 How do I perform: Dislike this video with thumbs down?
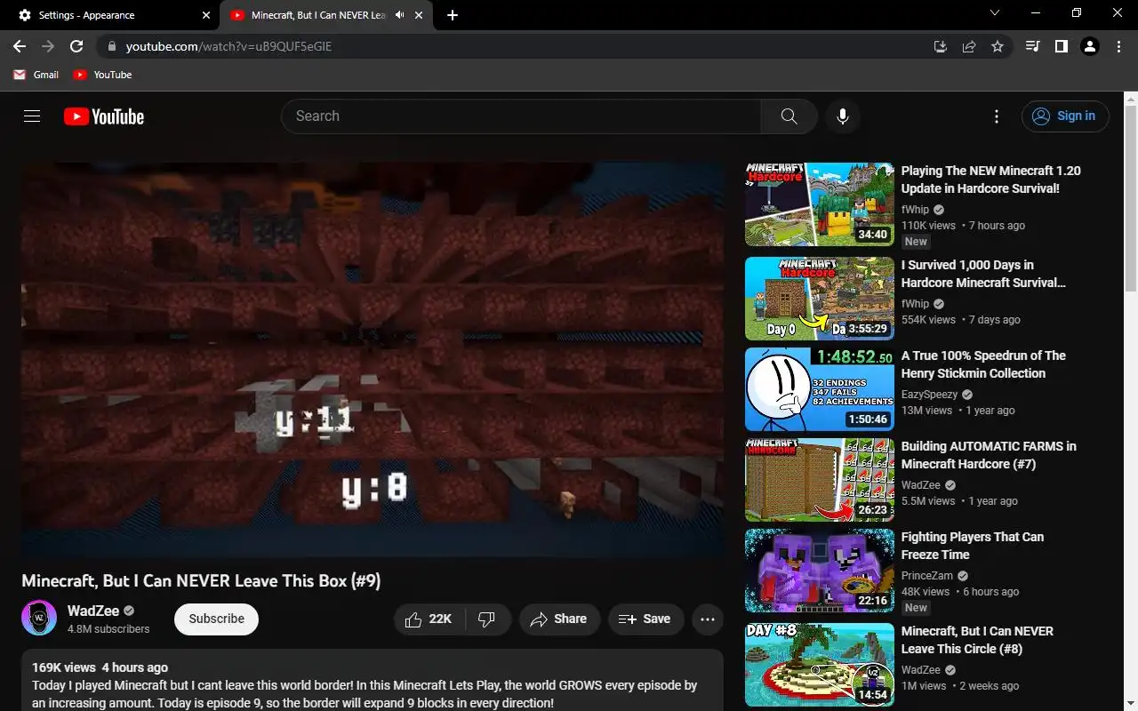pos(487,619)
